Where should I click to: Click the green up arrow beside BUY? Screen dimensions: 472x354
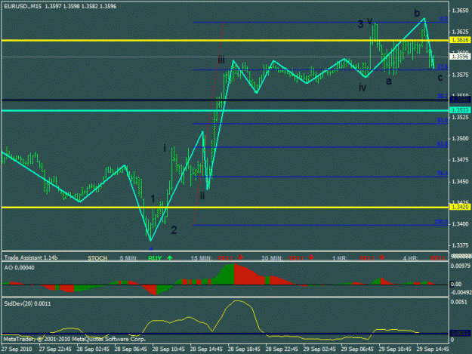tap(170, 257)
